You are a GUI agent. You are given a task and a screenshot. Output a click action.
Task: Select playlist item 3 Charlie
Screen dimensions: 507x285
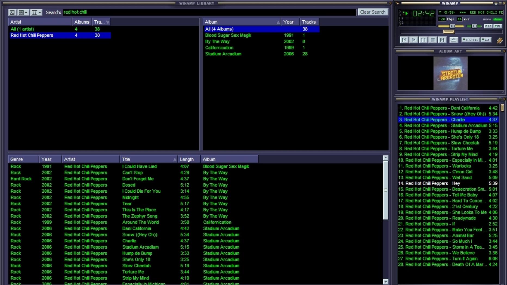tap(448, 120)
